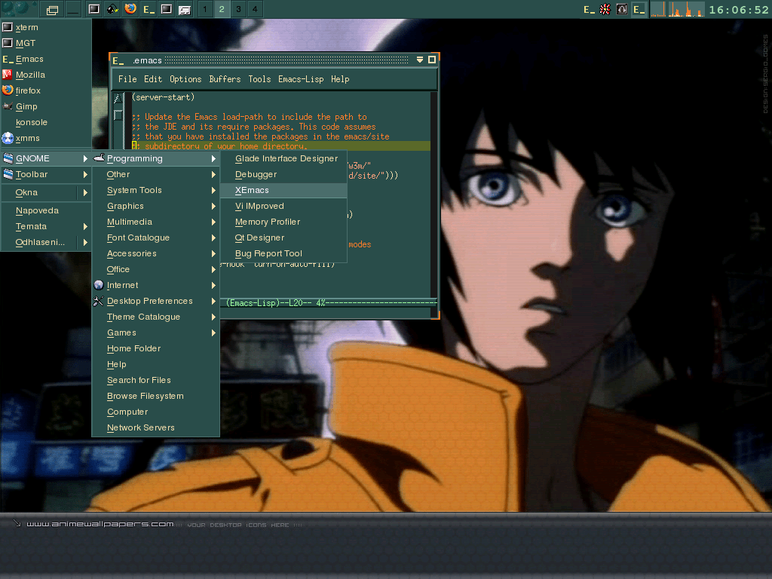Click the headphones tray icon
This screenshot has width=772, height=579.
622,9
